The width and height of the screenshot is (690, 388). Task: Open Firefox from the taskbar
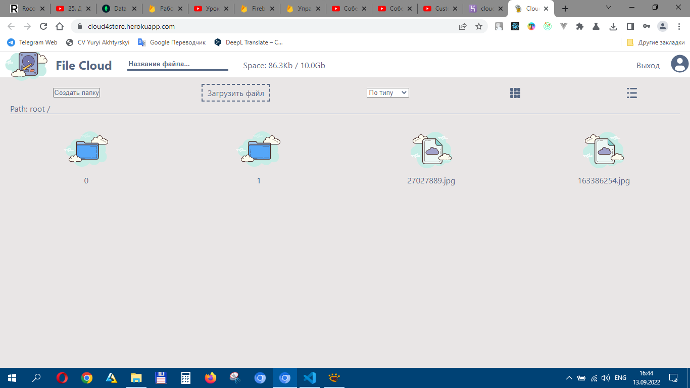pos(210,378)
